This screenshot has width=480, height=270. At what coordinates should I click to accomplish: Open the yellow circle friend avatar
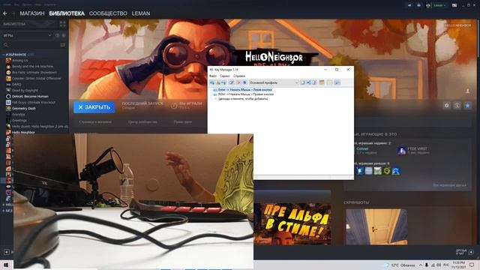pos(387,171)
